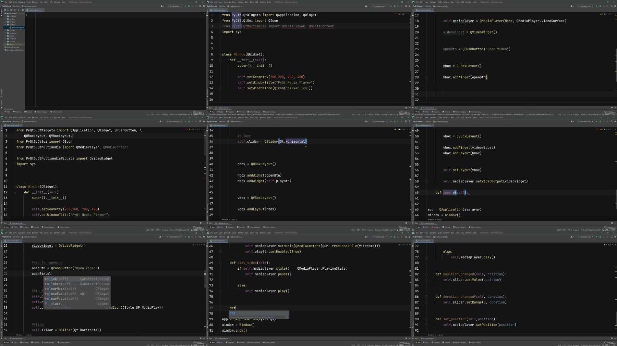
Task: Open Project panel gear settings icon
Action: 23,10
